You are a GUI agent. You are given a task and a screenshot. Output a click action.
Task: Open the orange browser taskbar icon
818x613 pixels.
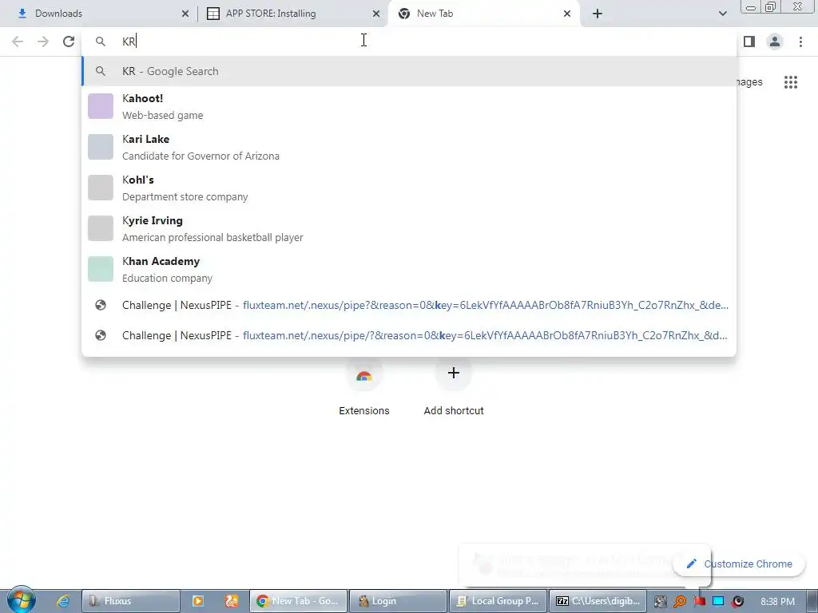tap(232, 601)
